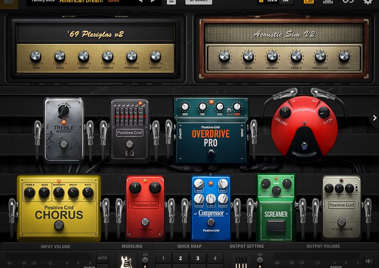Click the Acoustic Sim Middle knob

(x=272, y=57)
